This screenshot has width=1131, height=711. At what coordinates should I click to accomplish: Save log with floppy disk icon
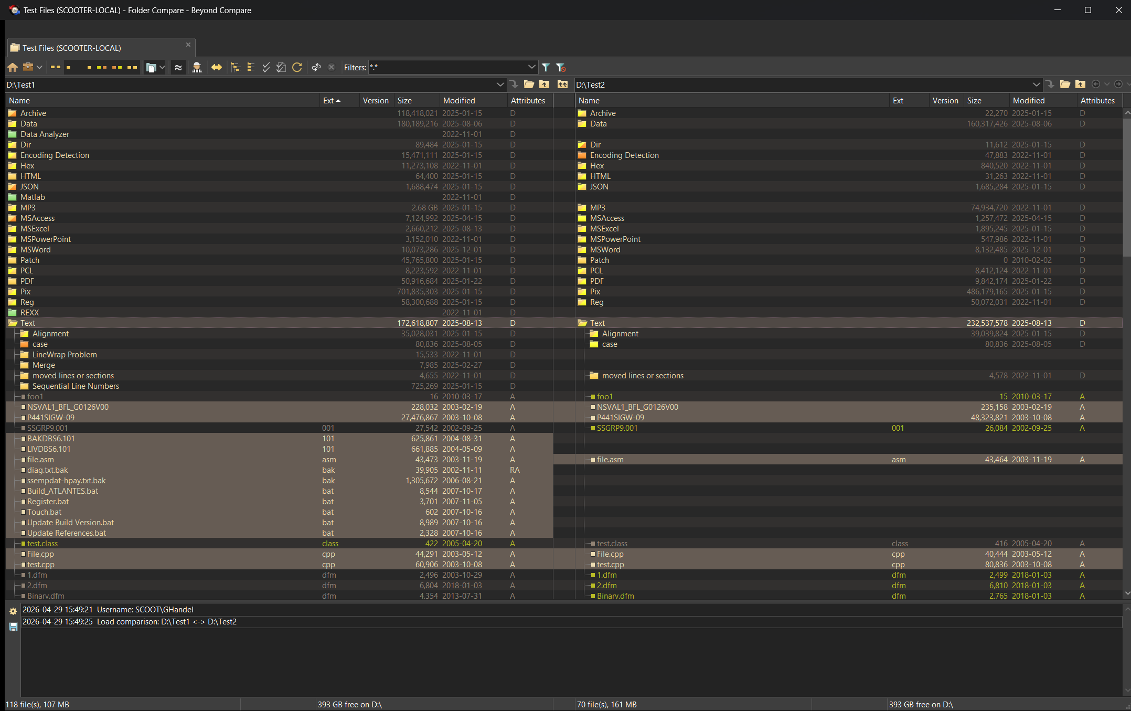[x=13, y=627]
